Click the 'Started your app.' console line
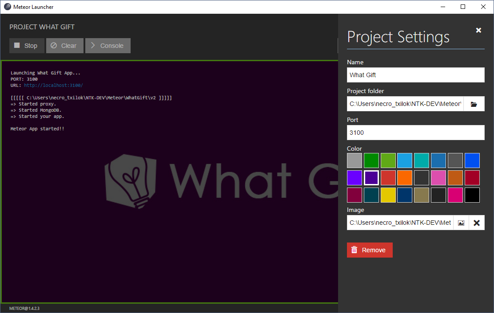The width and height of the screenshot is (494, 313). tap(37, 116)
